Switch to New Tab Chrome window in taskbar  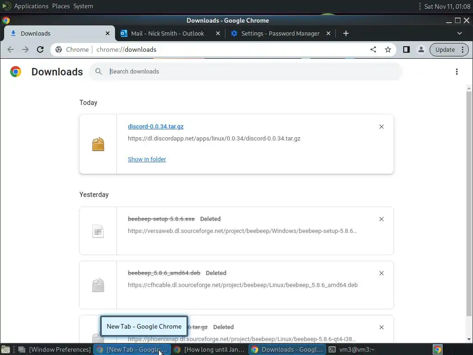132,349
